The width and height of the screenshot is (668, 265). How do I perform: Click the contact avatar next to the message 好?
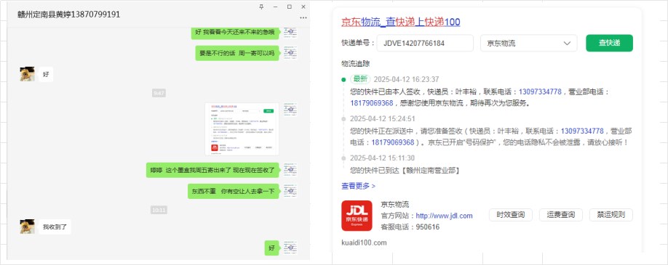27,74
